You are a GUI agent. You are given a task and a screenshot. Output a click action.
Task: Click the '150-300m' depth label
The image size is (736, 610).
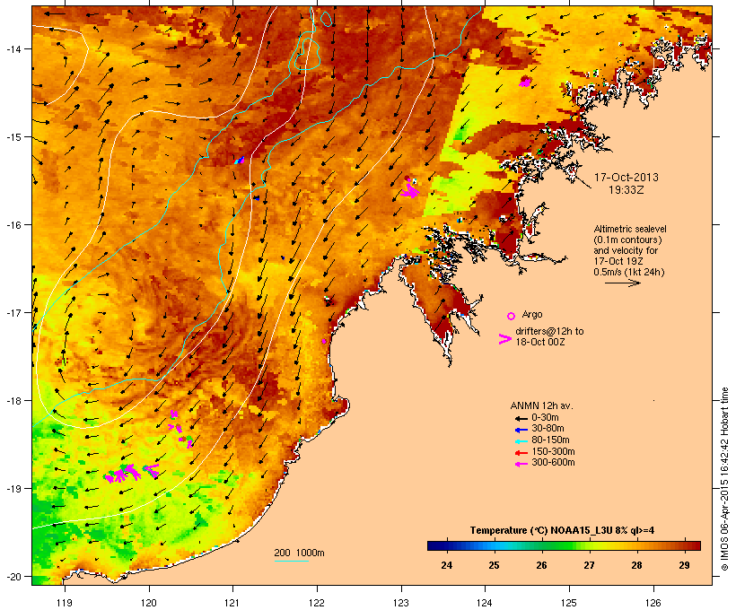[553, 451]
